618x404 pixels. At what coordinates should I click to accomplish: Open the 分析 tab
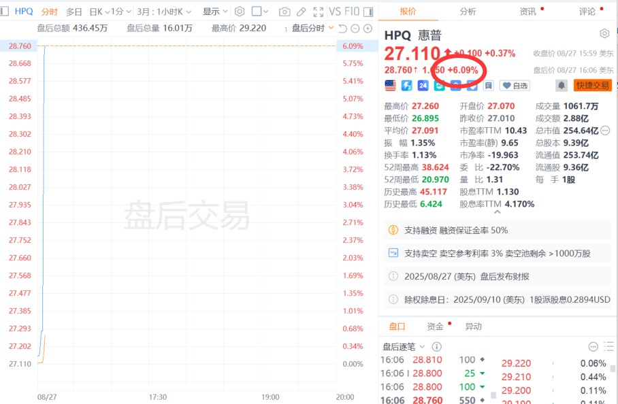point(468,12)
